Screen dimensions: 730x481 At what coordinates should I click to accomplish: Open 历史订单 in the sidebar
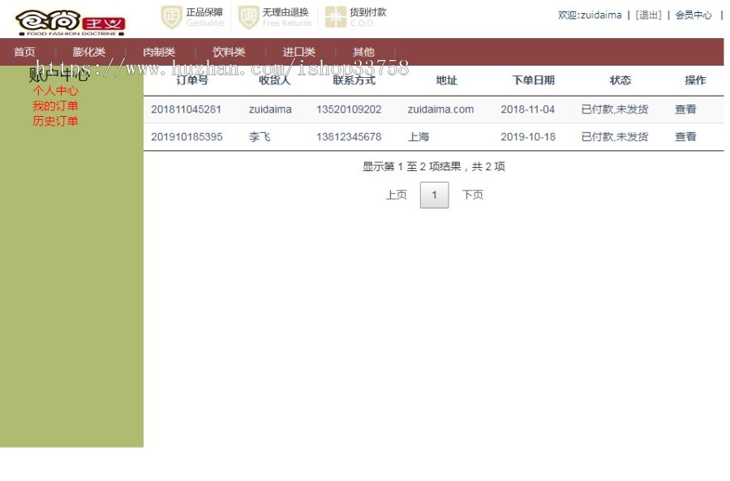pos(55,120)
